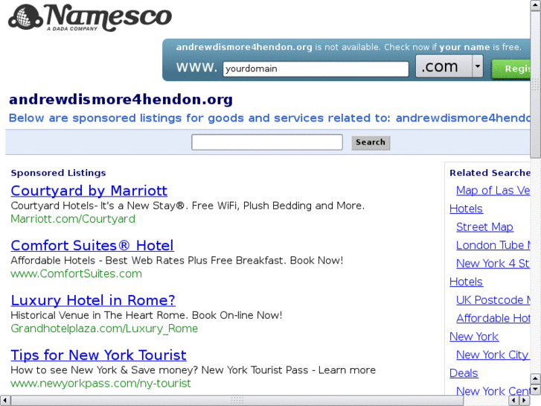Screen dimensions: 541x406
Task: Select the UK Postcode related search
Action: [x=493, y=300]
